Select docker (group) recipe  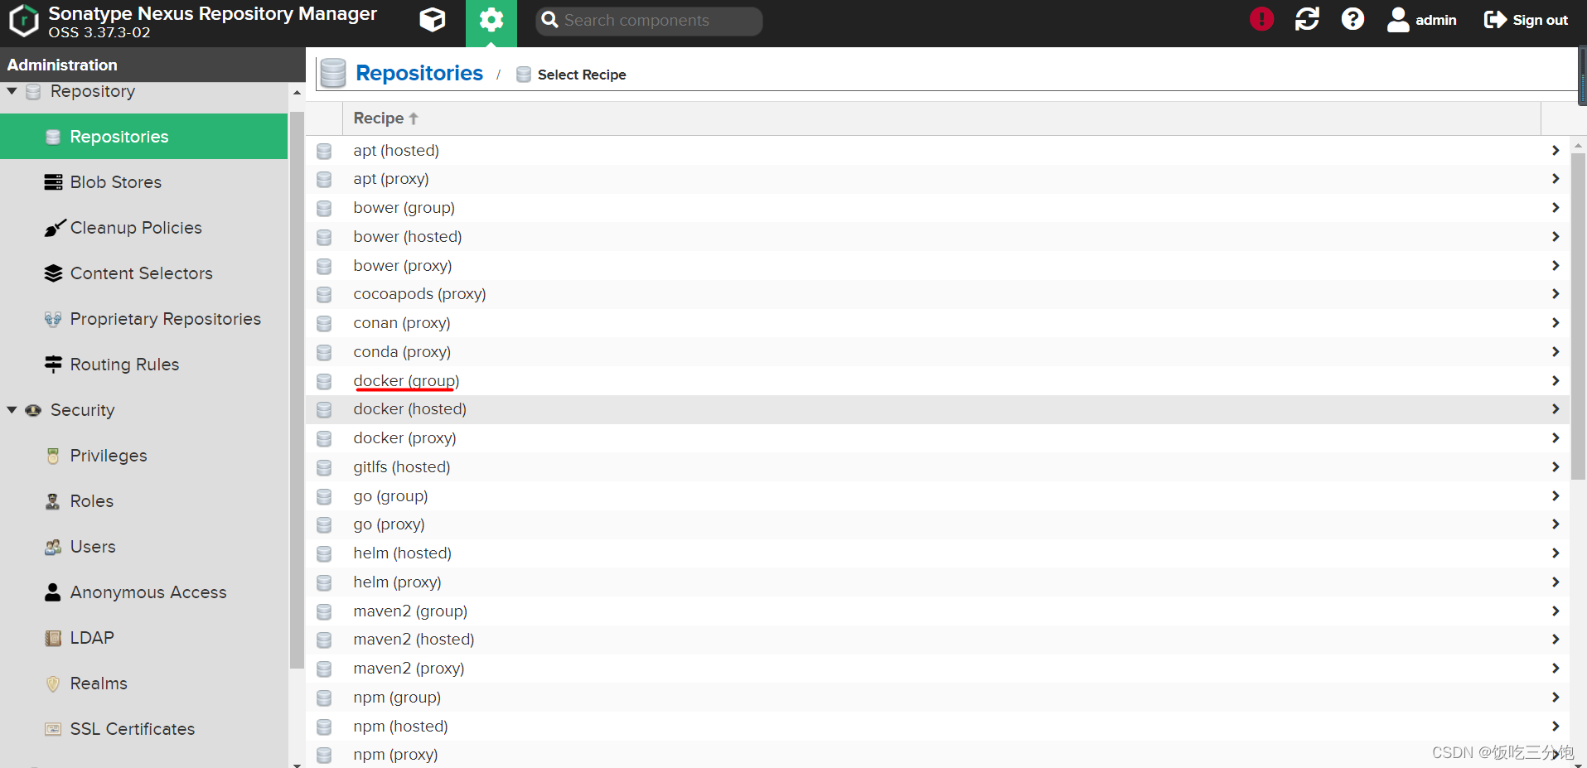click(937, 381)
